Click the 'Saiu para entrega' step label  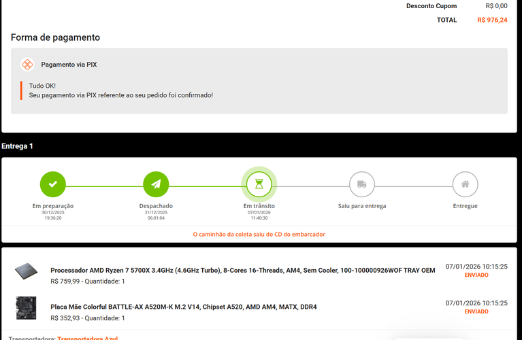coord(362,206)
